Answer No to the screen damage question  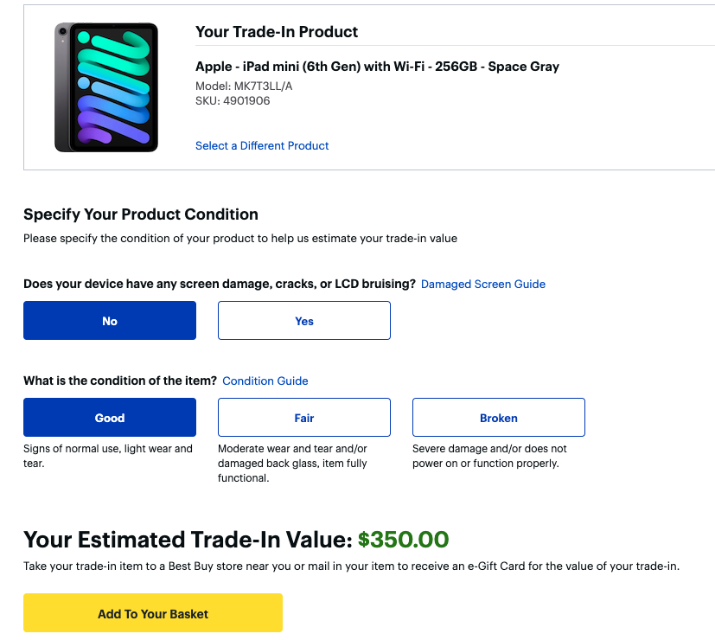(x=110, y=321)
